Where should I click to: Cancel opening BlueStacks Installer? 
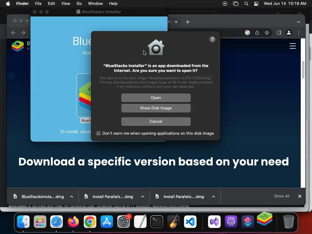point(156,121)
